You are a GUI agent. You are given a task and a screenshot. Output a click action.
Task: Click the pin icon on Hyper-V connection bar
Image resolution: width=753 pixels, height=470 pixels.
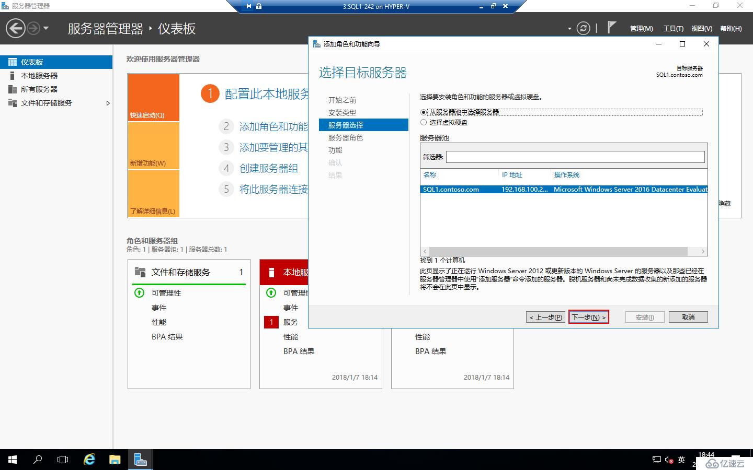(x=248, y=6)
